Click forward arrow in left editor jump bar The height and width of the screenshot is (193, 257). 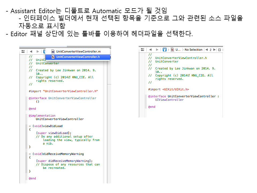[x=38, y=51]
